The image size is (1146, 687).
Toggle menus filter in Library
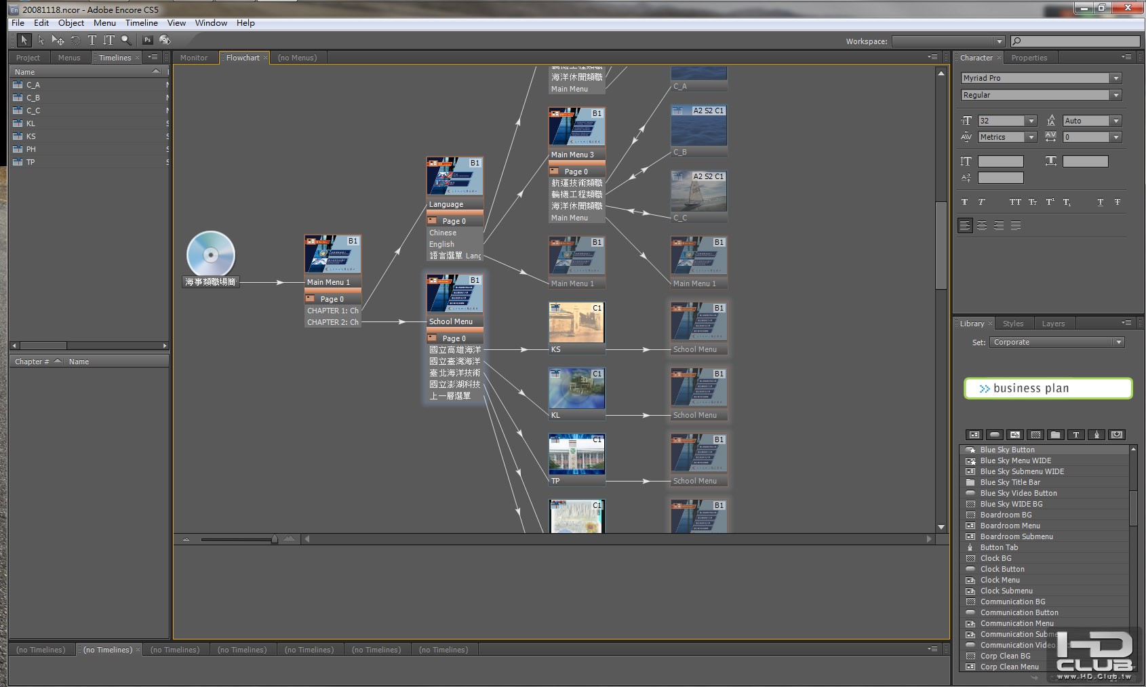point(974,435)
